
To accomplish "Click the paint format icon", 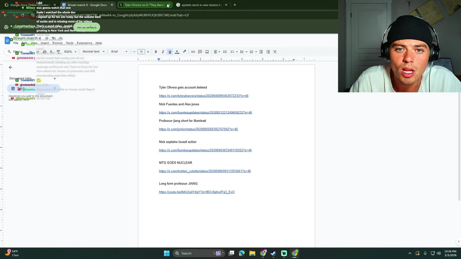I will [x=58, y=52].
